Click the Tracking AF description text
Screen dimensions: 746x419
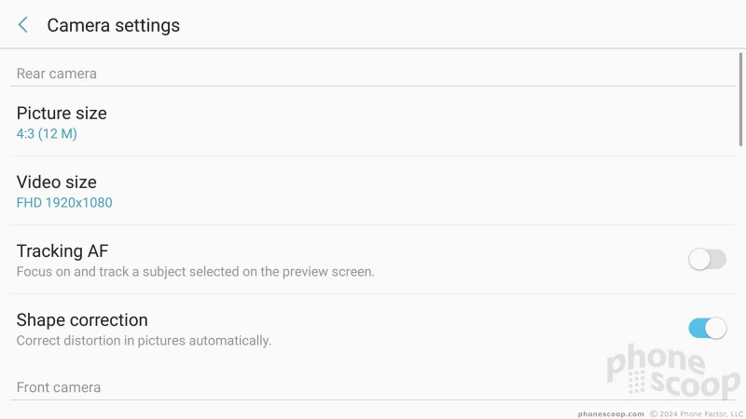pyautogui.click(x=196, y=272)
